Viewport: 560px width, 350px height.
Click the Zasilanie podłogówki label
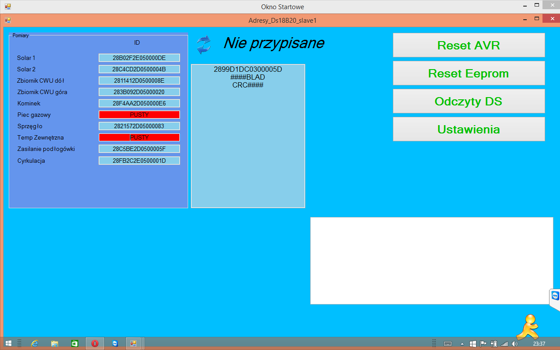click(x=46, y=149)
